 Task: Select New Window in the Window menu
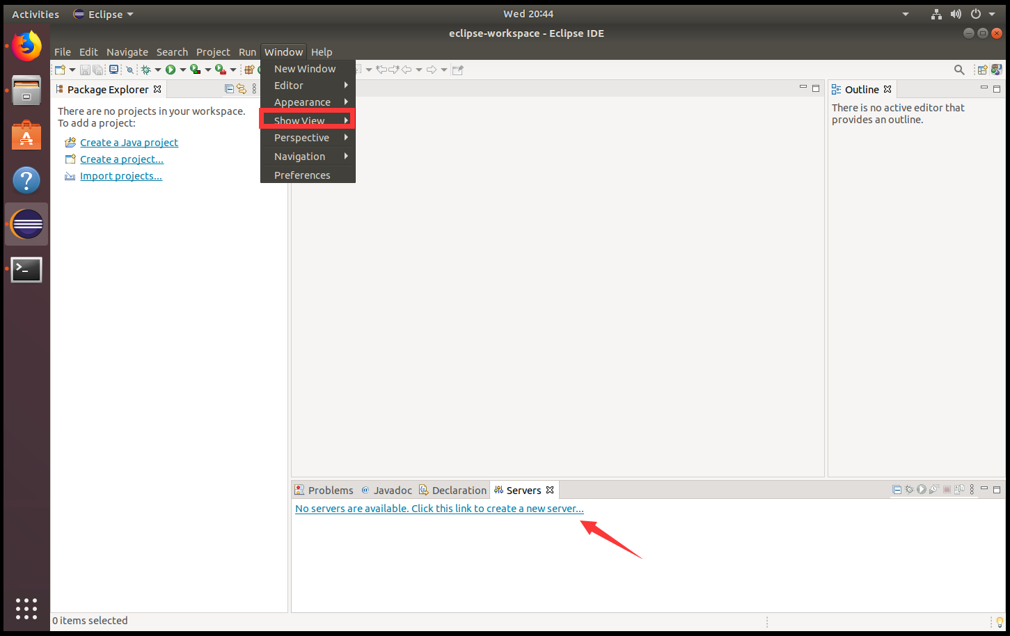(308, 69)
